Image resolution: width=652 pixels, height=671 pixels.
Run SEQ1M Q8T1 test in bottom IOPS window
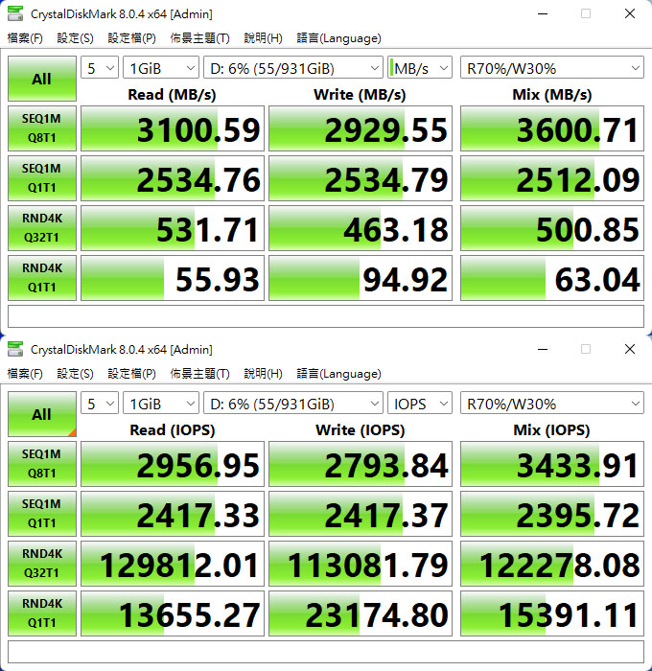pyautogui.click(x=42, y=464)
